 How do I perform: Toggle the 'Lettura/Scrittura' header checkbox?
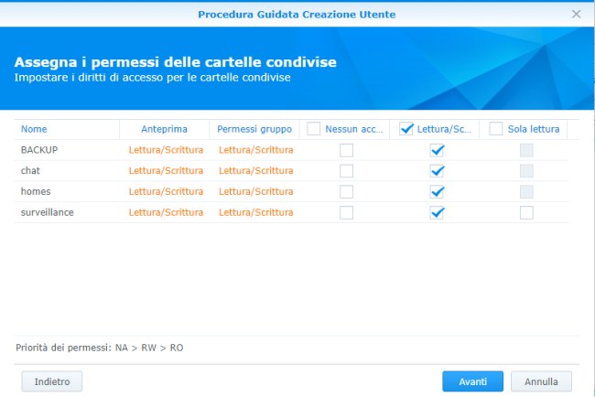pyautogui.click(x=407, y=129)
